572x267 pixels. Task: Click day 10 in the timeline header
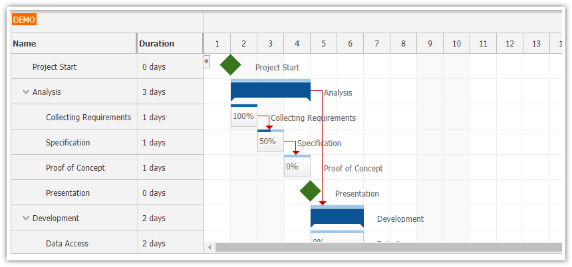point(456,44)
